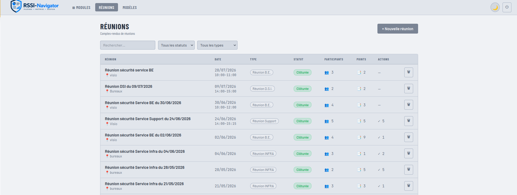Click the power logout icon

coord(507,7)
